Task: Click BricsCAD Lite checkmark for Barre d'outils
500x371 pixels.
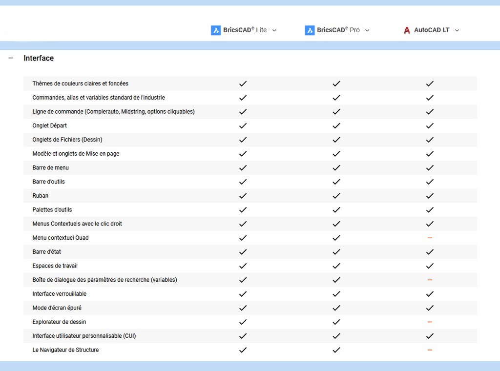Action: pos(243,182)
